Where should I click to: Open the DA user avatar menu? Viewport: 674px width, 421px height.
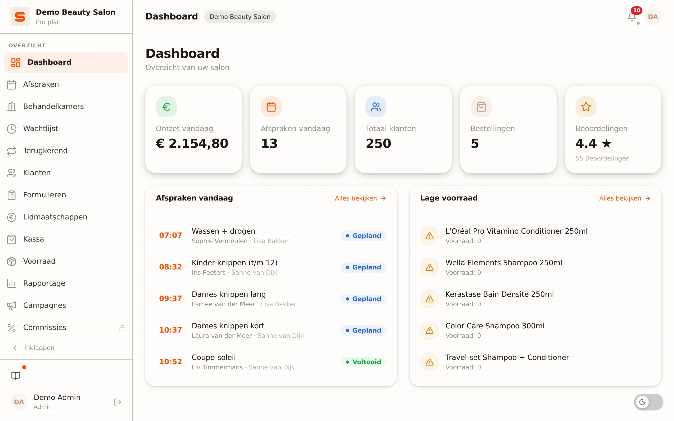(x=653, y=17)
